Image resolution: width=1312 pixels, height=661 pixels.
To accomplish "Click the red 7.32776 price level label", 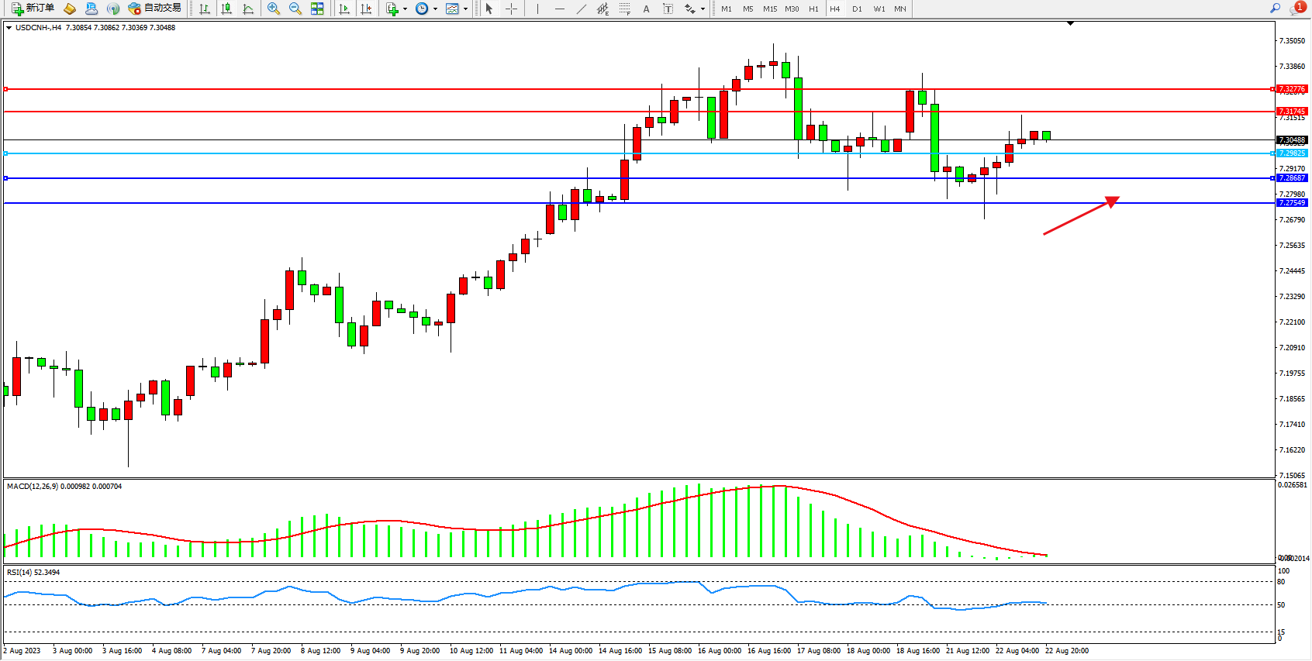I will pyautogui.click(x=1292, y=89).
